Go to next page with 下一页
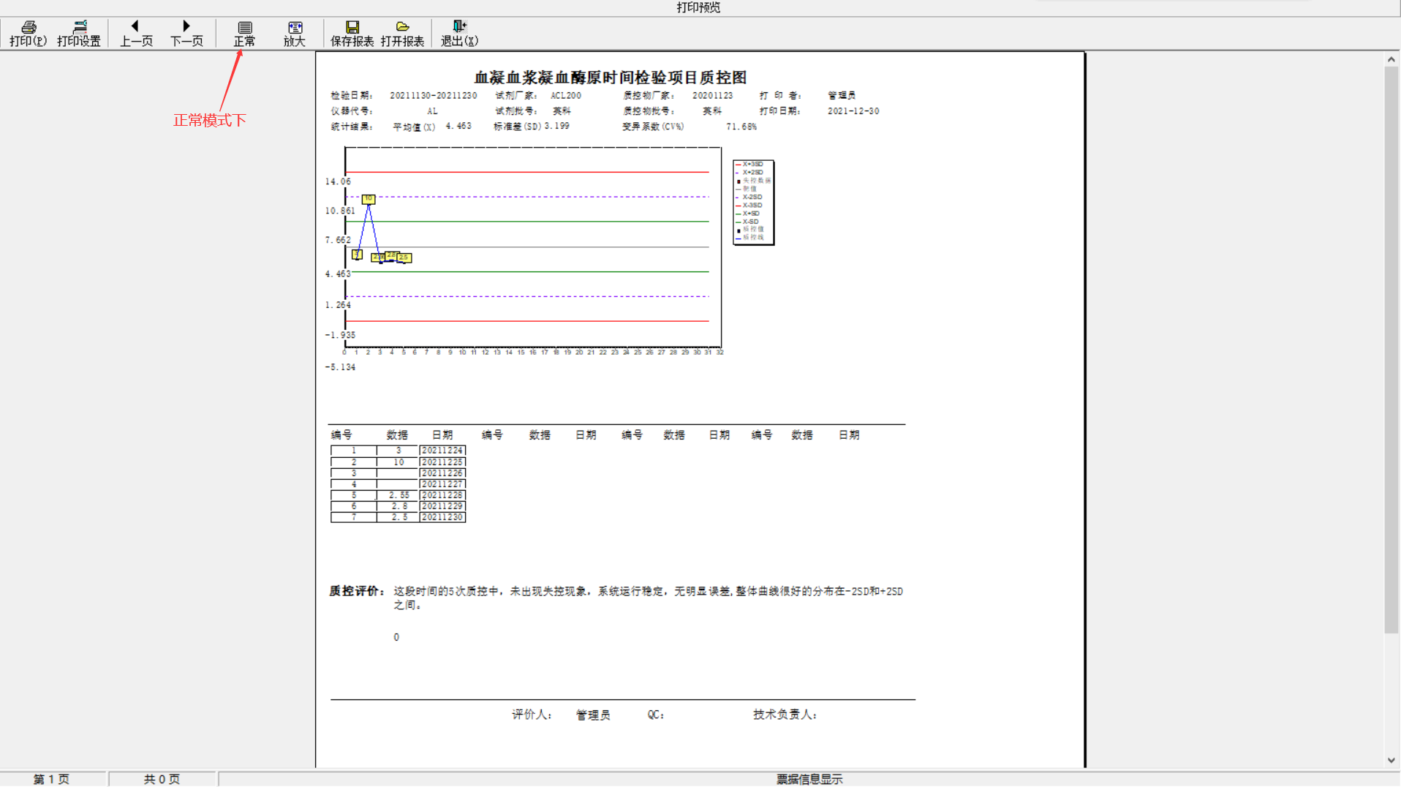 tap(186, 34)
